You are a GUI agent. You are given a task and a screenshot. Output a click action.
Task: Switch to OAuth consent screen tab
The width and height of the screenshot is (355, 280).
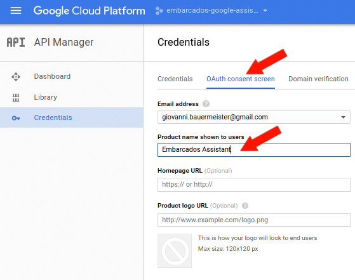click(241, 79)
